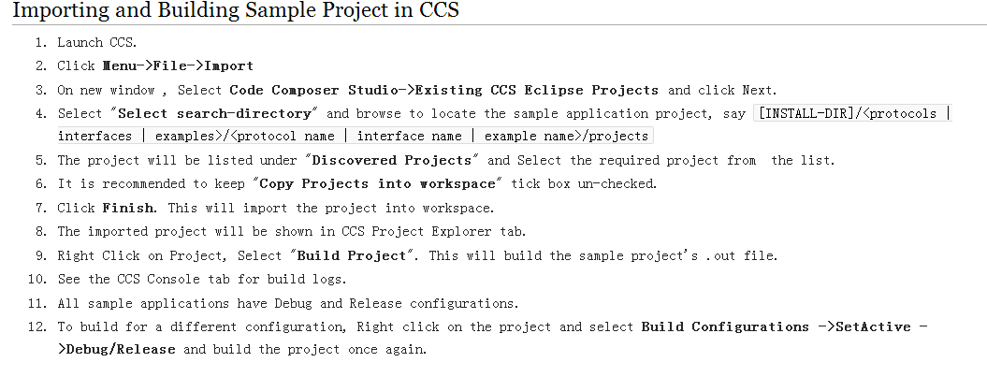The height and width of the screenshot is (377, 987).
Task: Click bold "Build Configurations ->SetActive" text
Action: (x=786, y=326)
